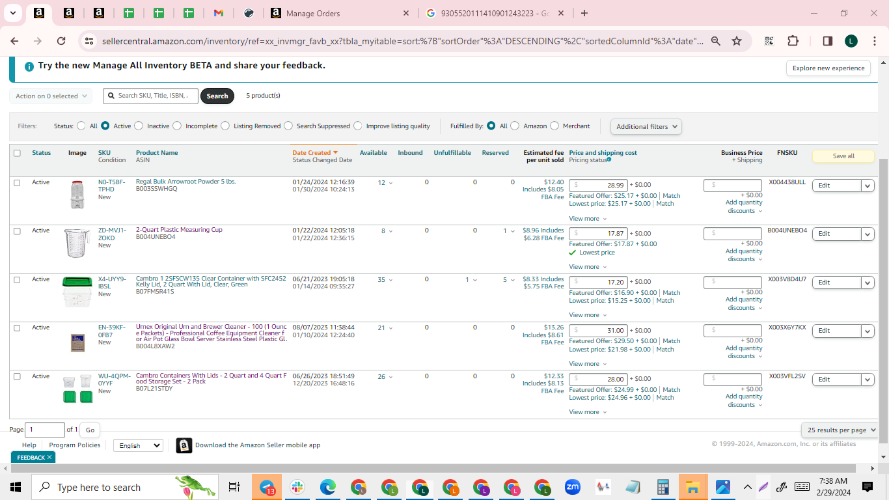Sort by the Available column header
Viewport: 889px width, 500px height.
[374, 153]
